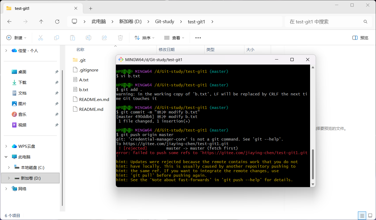
Task: Click the terminal scrollbar up arrow
Action: click(x=313, y=67)
